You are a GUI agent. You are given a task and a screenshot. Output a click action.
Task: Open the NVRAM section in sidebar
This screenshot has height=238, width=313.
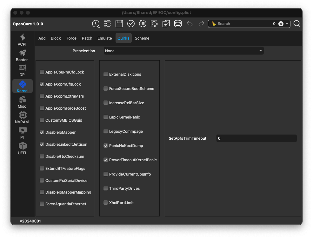coord(22,118)
